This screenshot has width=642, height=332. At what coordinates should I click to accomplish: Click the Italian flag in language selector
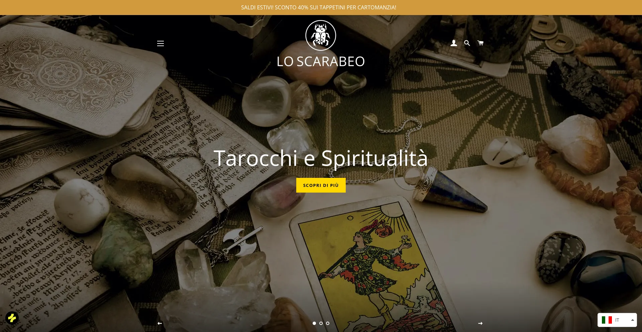tap(607, 320)
